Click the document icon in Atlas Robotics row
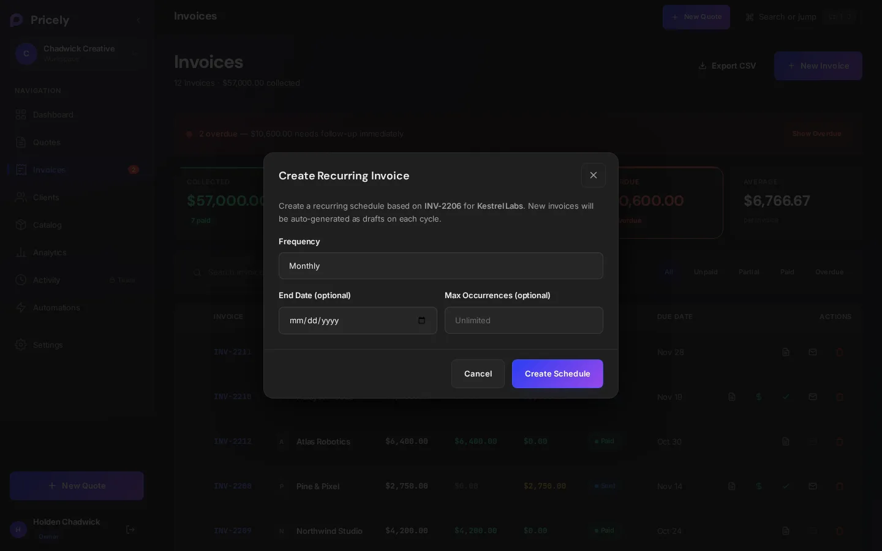Image resolution: width=882 pixels, height=551 pixels. tap(786, 441)
